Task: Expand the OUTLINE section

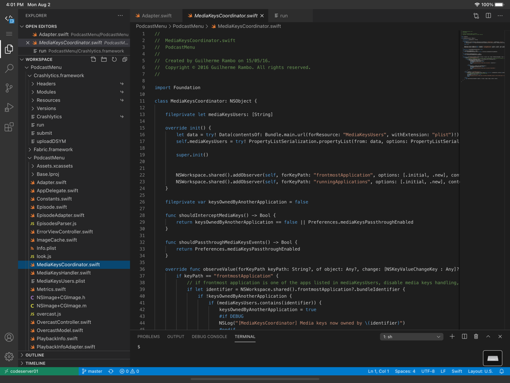Action: [x=35, y=355]
